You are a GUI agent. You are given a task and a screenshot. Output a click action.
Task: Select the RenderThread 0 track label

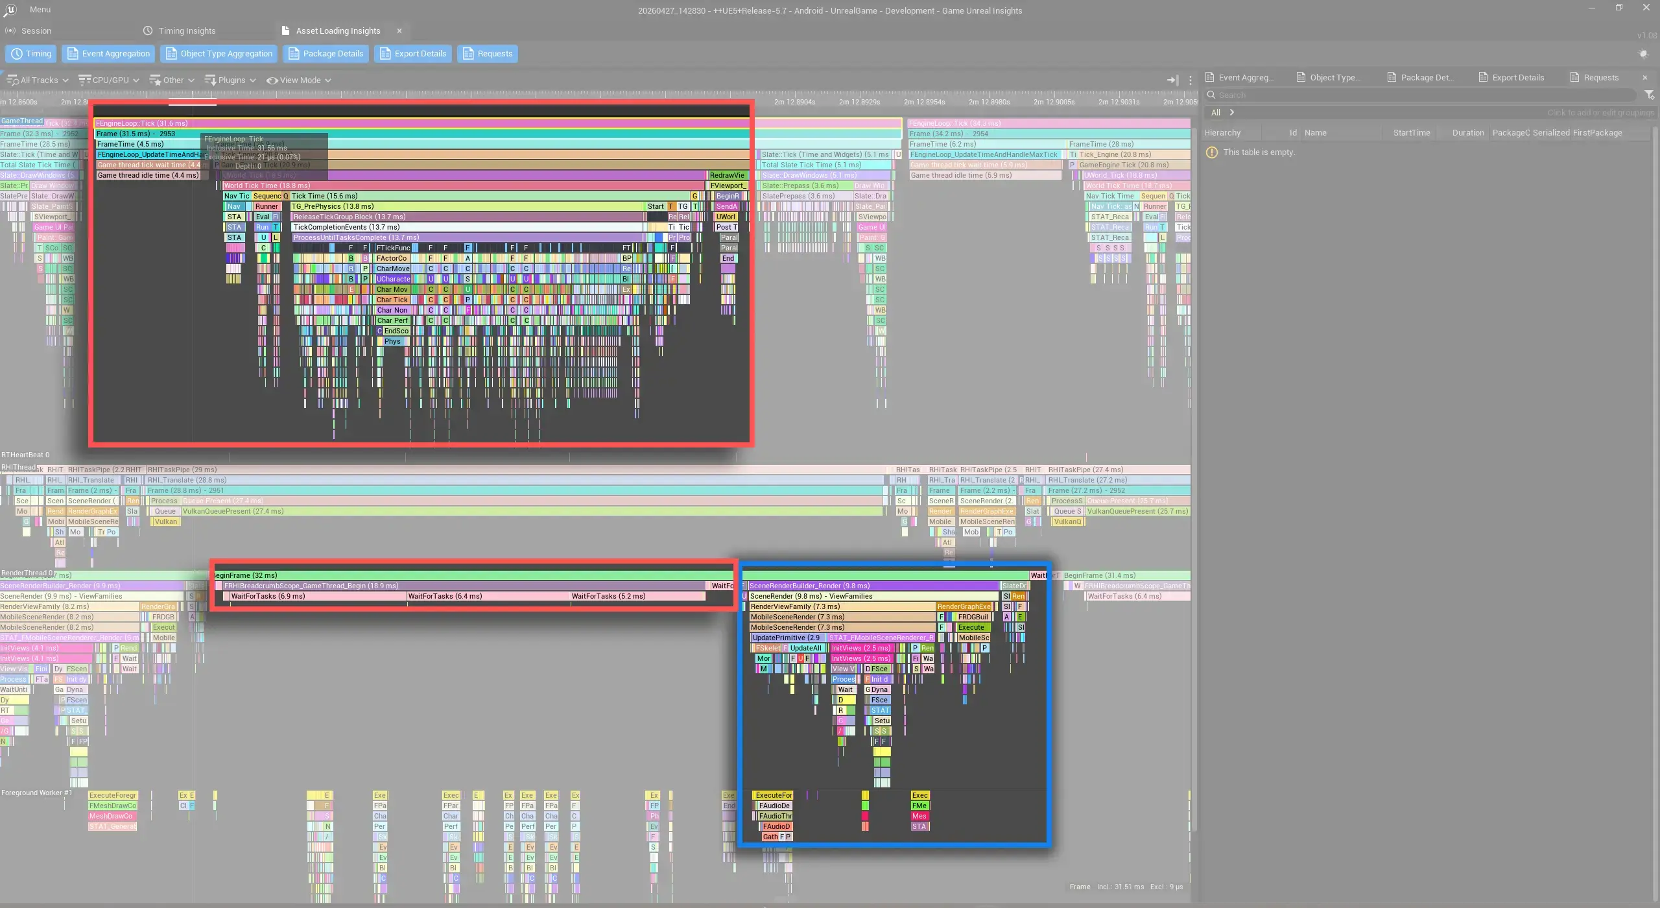tap(27, 573)
